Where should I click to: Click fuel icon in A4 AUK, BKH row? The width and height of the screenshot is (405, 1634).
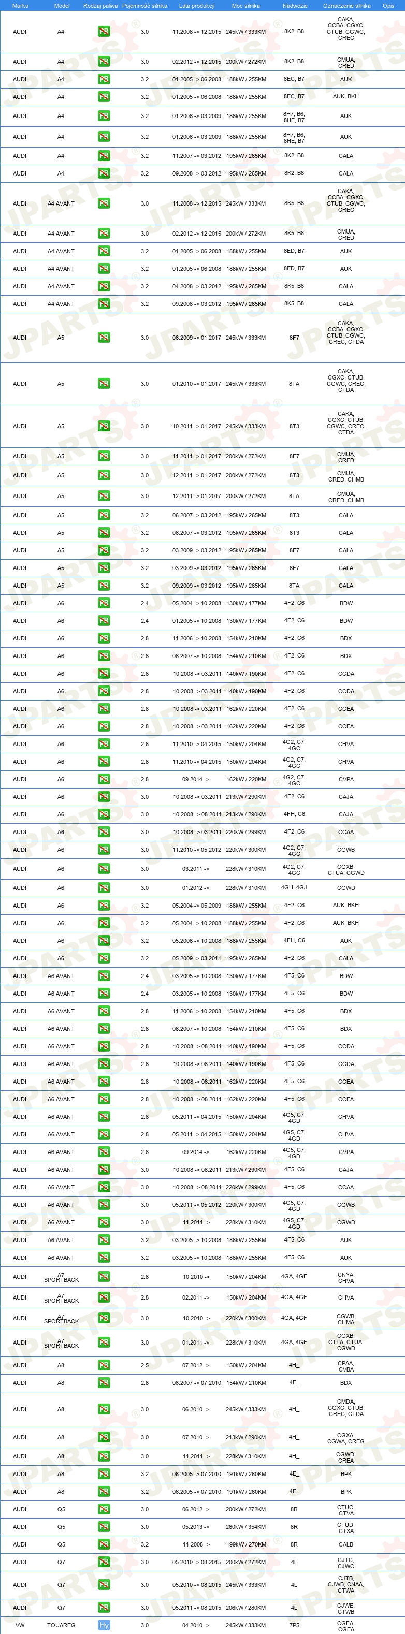[104, 96]
